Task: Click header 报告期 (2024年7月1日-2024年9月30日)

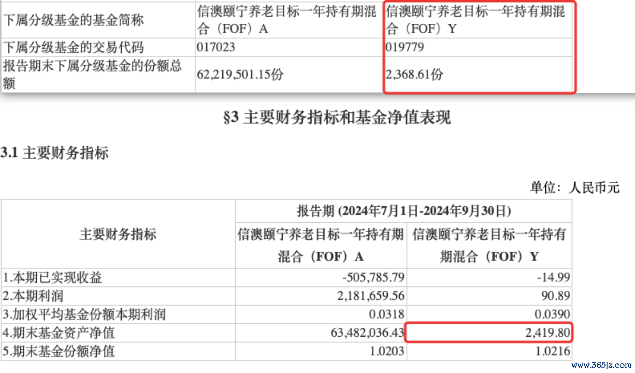Action: point(404,211)
